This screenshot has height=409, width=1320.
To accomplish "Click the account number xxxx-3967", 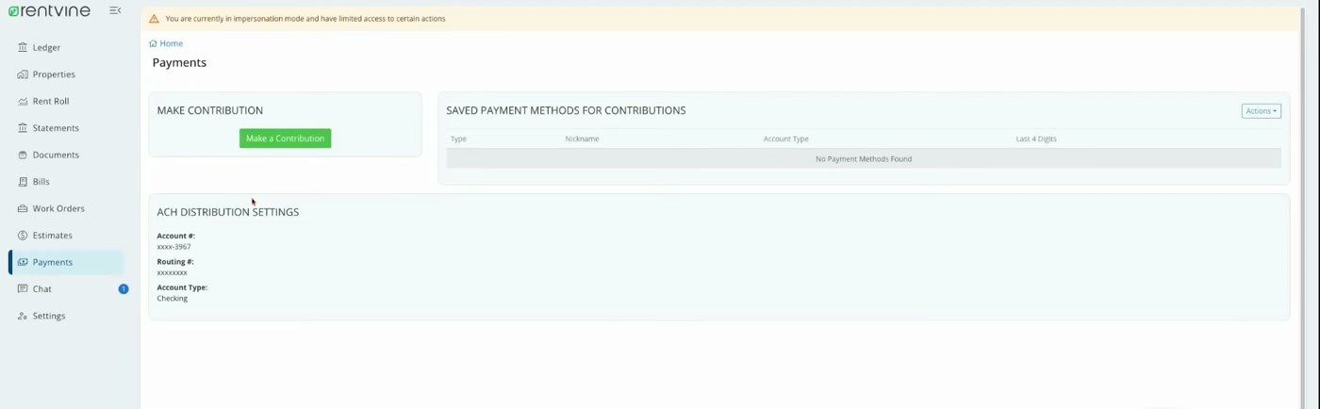I will tap(173, 247).
